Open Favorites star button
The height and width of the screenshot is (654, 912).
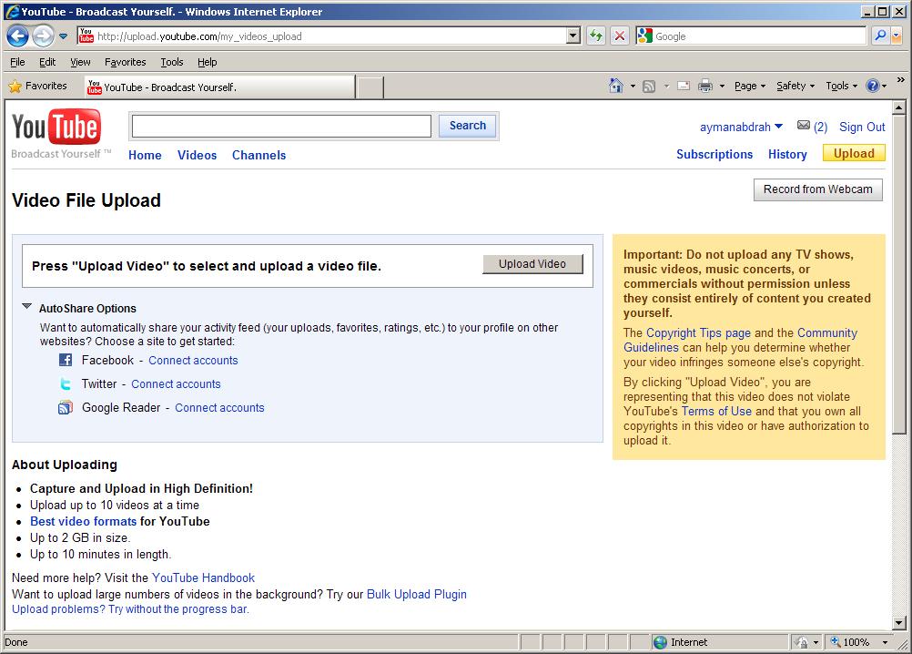pos(38,87)
